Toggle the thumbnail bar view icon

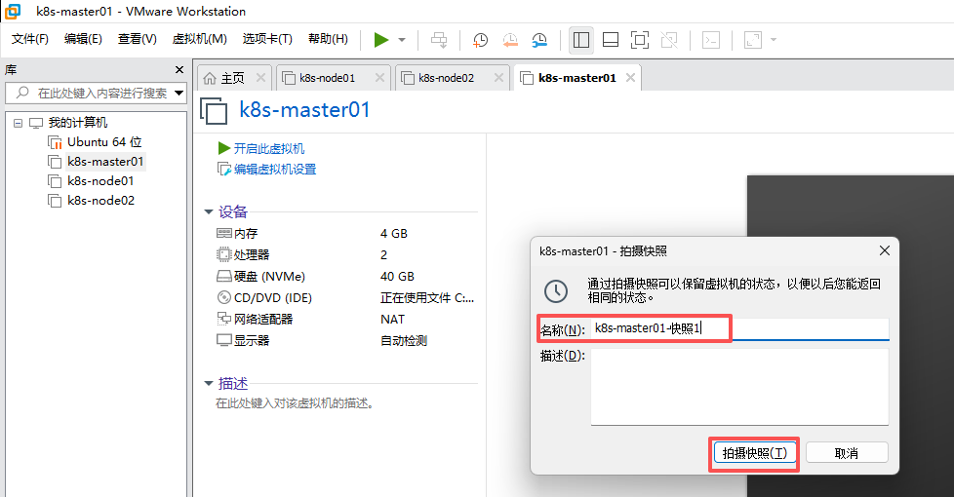coord(611,40)
